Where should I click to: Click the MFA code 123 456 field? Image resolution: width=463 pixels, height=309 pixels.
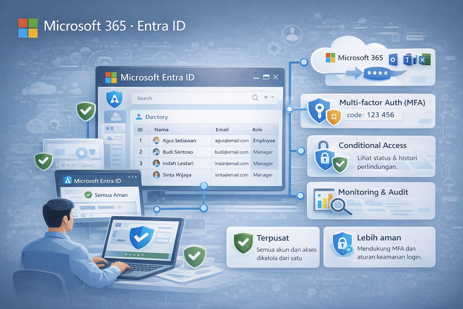pos(373,115)
